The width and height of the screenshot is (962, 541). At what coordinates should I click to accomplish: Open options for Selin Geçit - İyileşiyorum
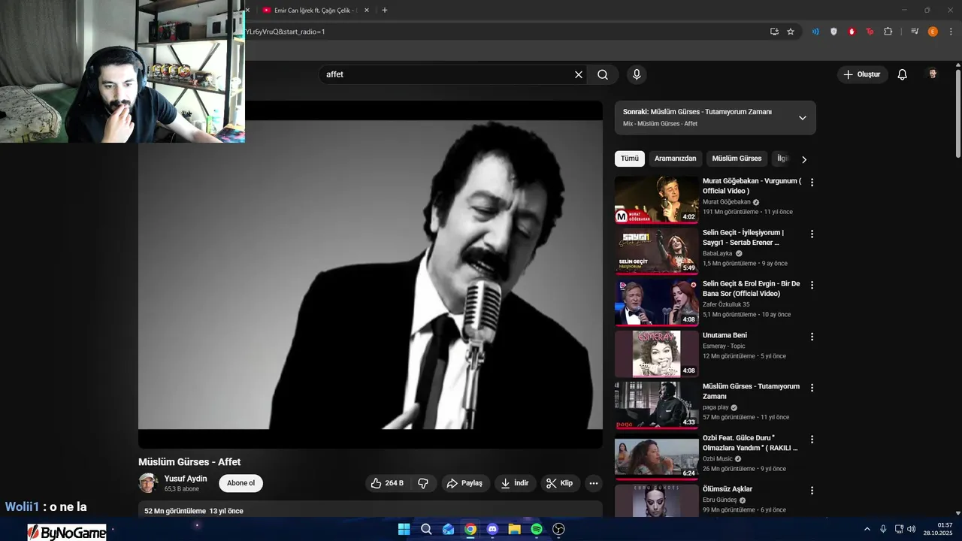[812, 234]
